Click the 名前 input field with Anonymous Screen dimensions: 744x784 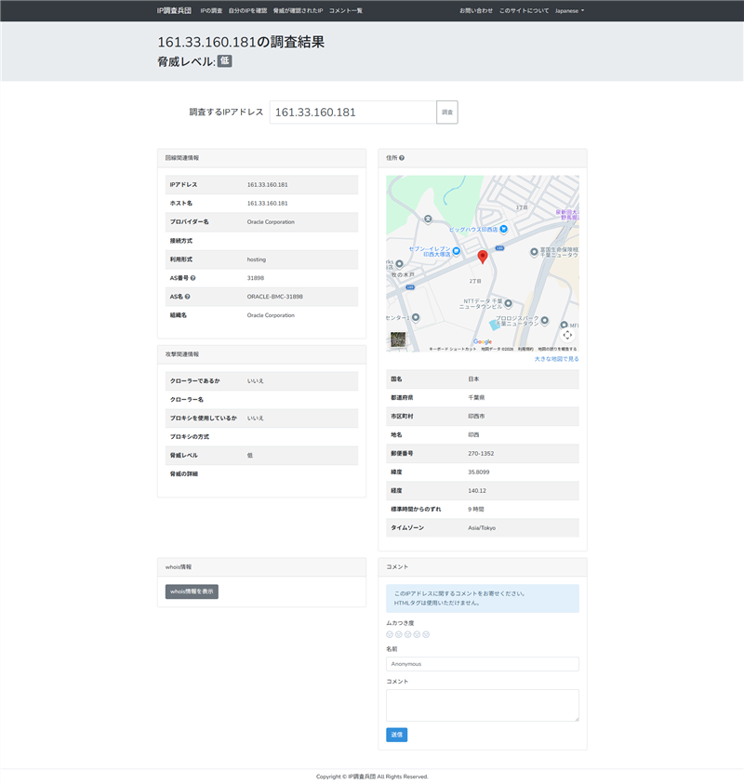click(482, 664)
